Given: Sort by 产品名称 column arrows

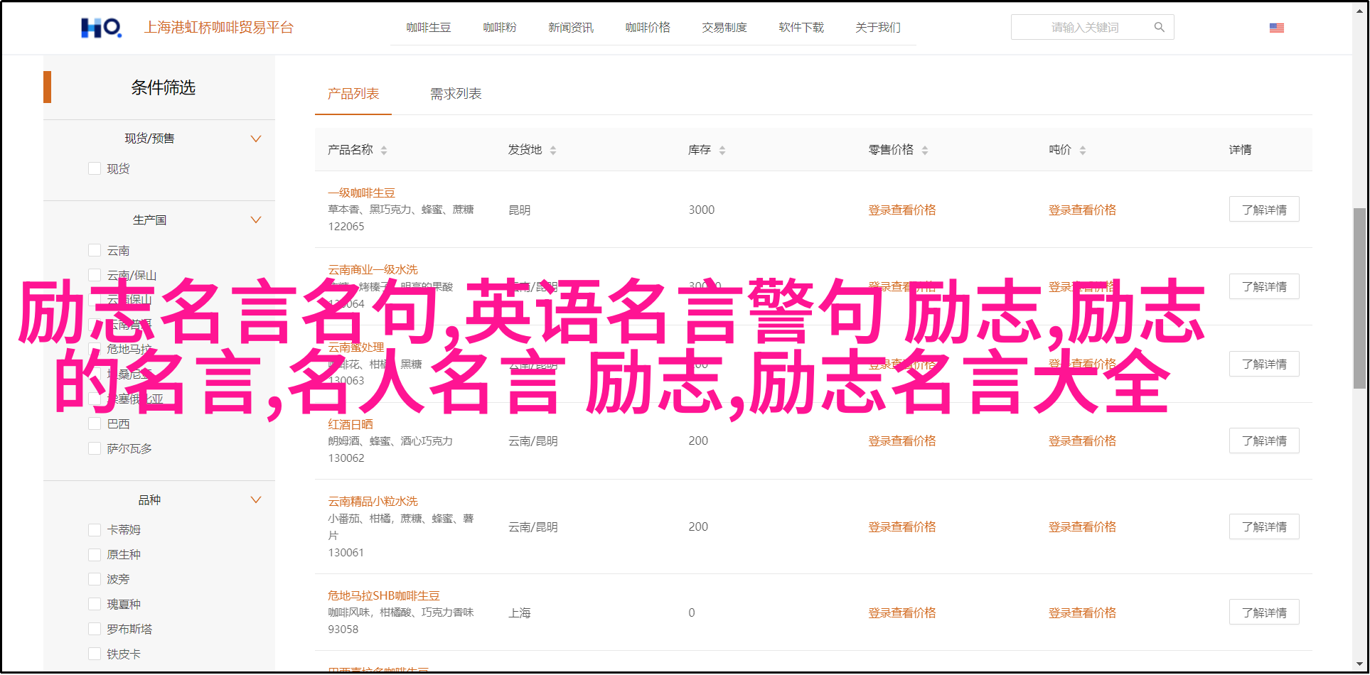Looking at the screenshot, I should coord(384,150).
